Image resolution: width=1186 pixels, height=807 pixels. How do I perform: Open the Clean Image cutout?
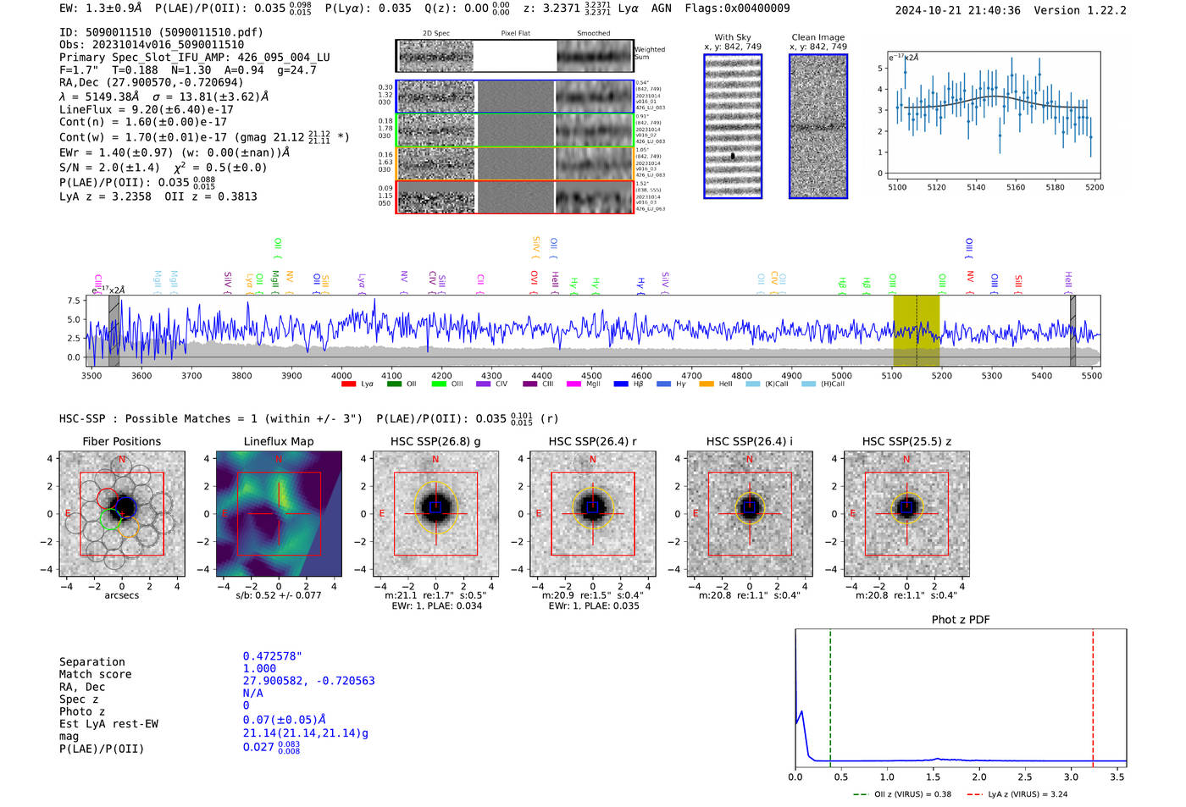point(818,126)
